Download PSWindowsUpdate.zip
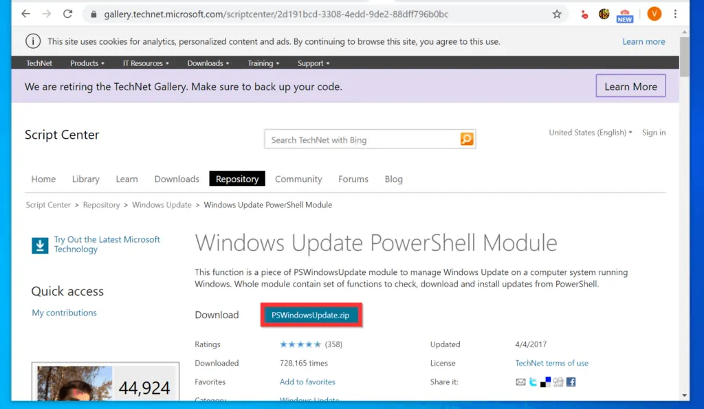 pyautogui.click(x=311, y=315)
